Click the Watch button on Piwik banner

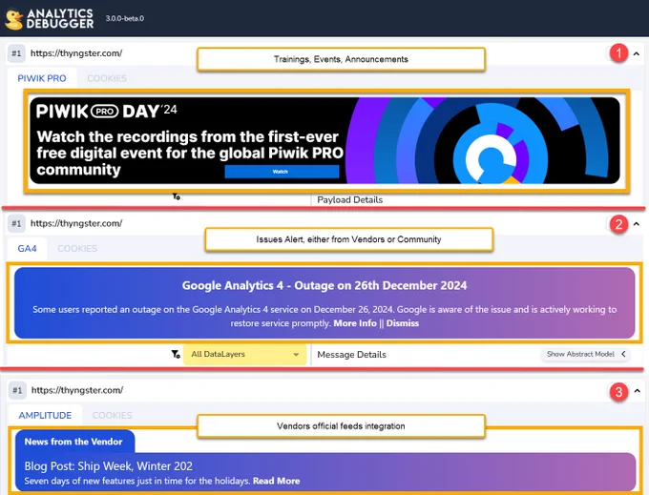(x=282, y=172)
